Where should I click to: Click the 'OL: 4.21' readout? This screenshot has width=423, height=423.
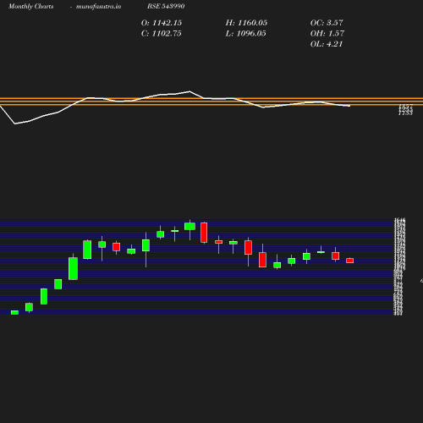pyautogui.click(x=327, y=44)
